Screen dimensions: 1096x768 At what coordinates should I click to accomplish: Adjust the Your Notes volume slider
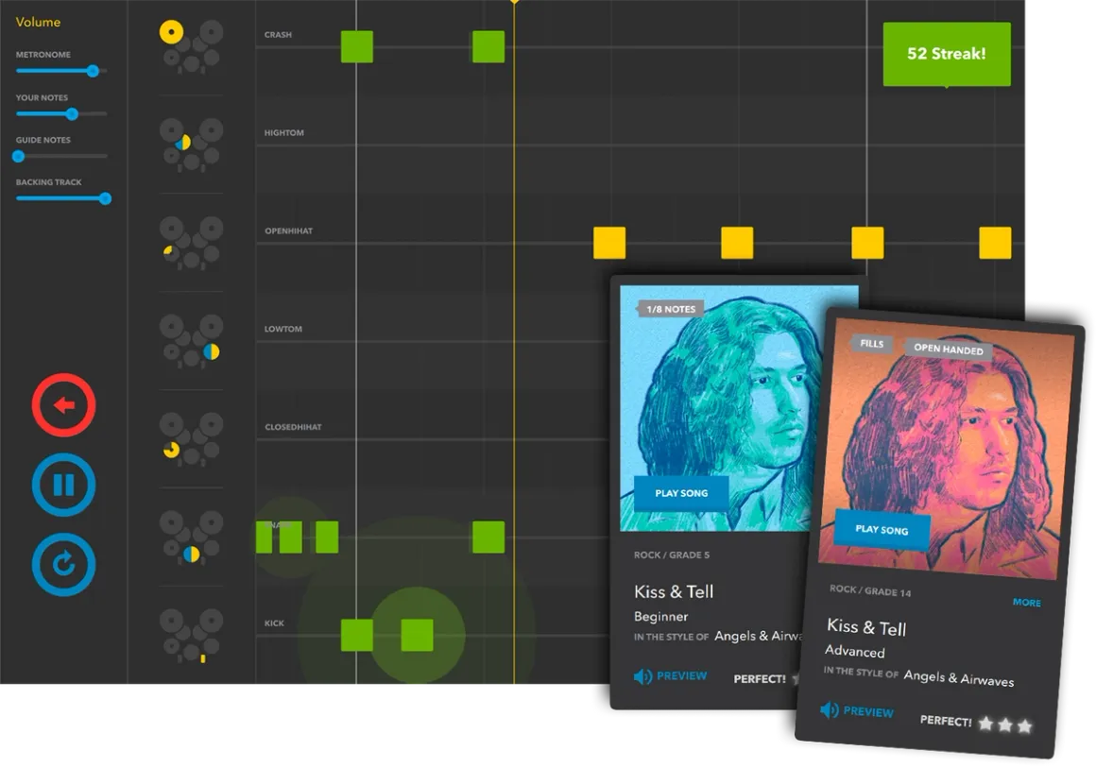click(61, 113)
